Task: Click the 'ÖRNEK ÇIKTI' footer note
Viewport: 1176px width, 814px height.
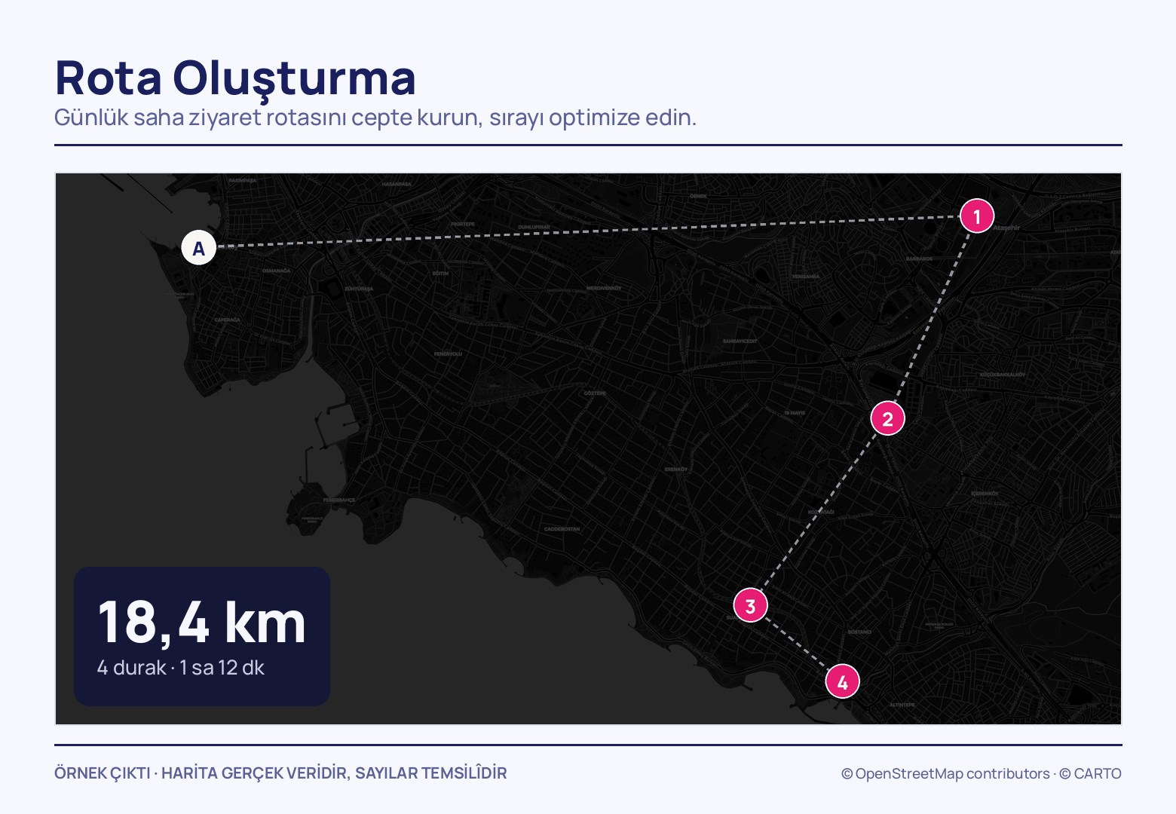Action: (103, 773)
